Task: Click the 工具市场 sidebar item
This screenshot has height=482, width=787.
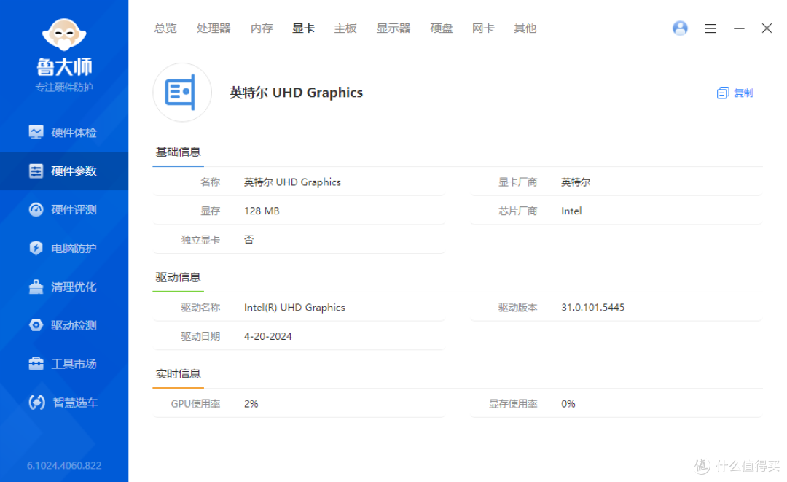Action: [x=63, y=364]
